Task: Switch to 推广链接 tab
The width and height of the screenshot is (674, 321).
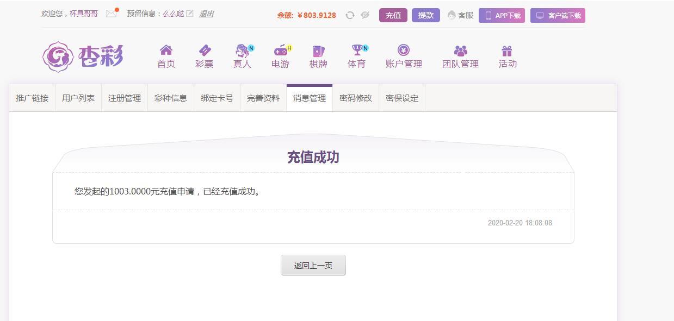Action: click(32, 98)
